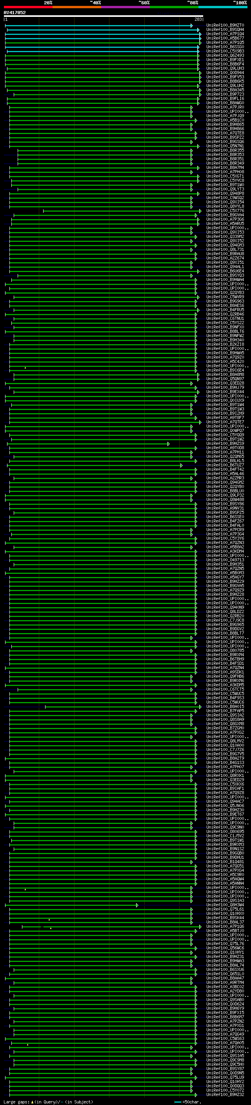This screenshot has width=251, height=1105.
Task: Click the cyan =50char scale legend bar
Action: click(x=178, y=1102)
